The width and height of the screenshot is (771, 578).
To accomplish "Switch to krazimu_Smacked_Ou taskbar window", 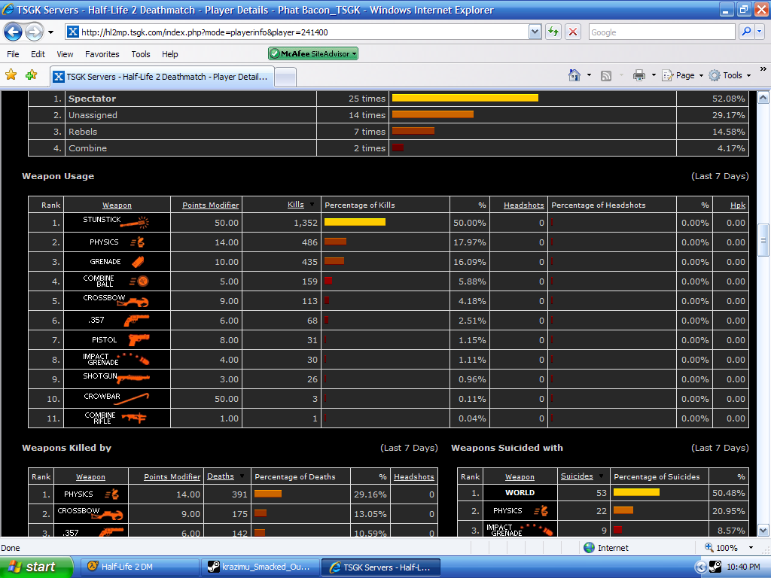I will tap(261, 567).
